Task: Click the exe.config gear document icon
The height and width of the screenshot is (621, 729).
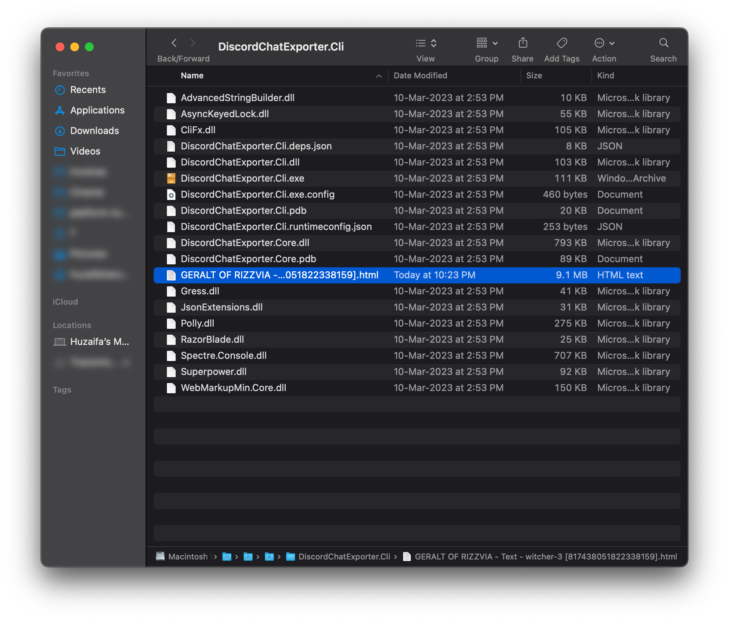Action: coord(171,194)
